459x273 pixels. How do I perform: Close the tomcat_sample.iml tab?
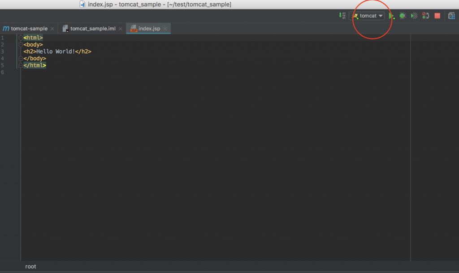click(x=121, y=29)
